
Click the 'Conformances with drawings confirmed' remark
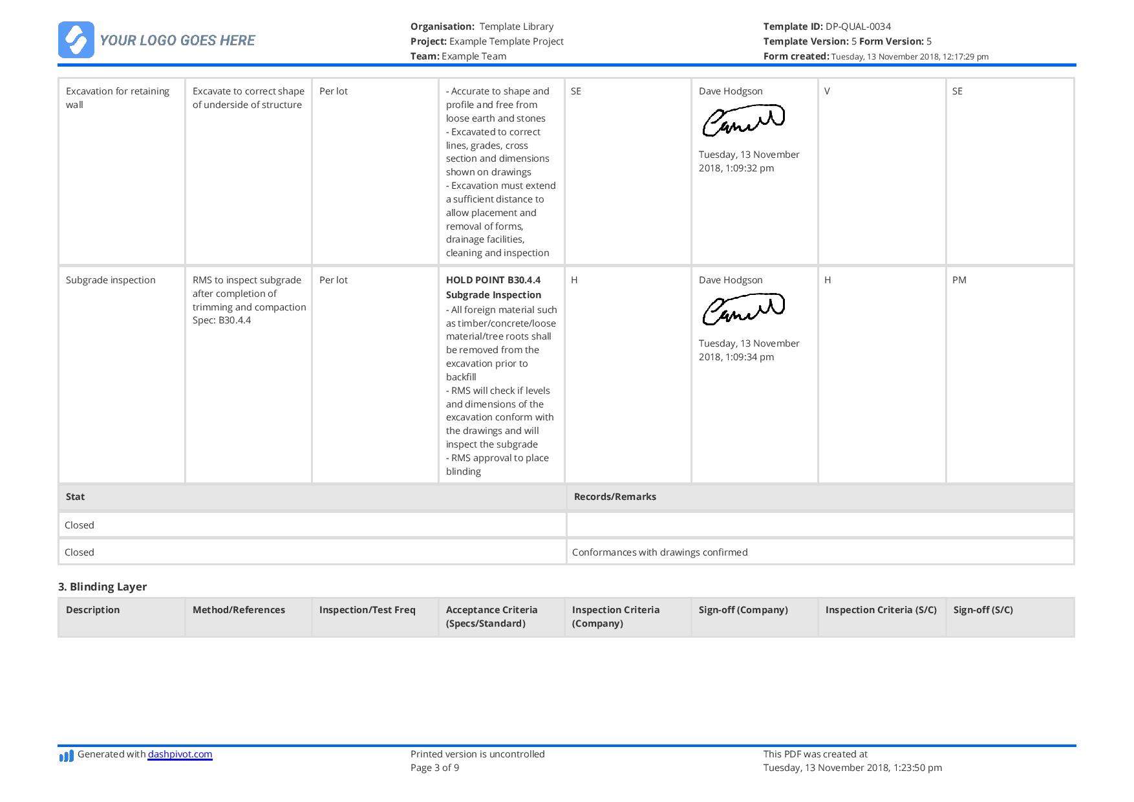click(x=659, y=552)
